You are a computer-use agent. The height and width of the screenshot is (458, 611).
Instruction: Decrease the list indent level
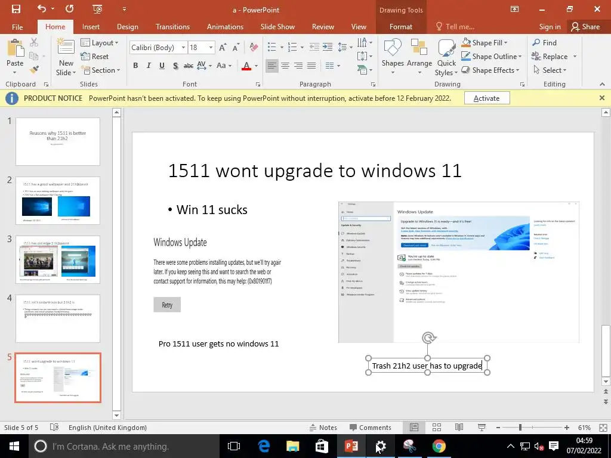point(314,48)
